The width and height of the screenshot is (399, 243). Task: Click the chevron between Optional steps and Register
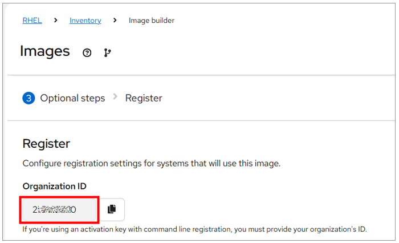[115, 97]
